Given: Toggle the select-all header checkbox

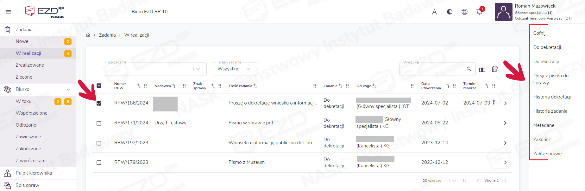Looking at the screenshot, I should pyautogui.click(x=99, y=86).
